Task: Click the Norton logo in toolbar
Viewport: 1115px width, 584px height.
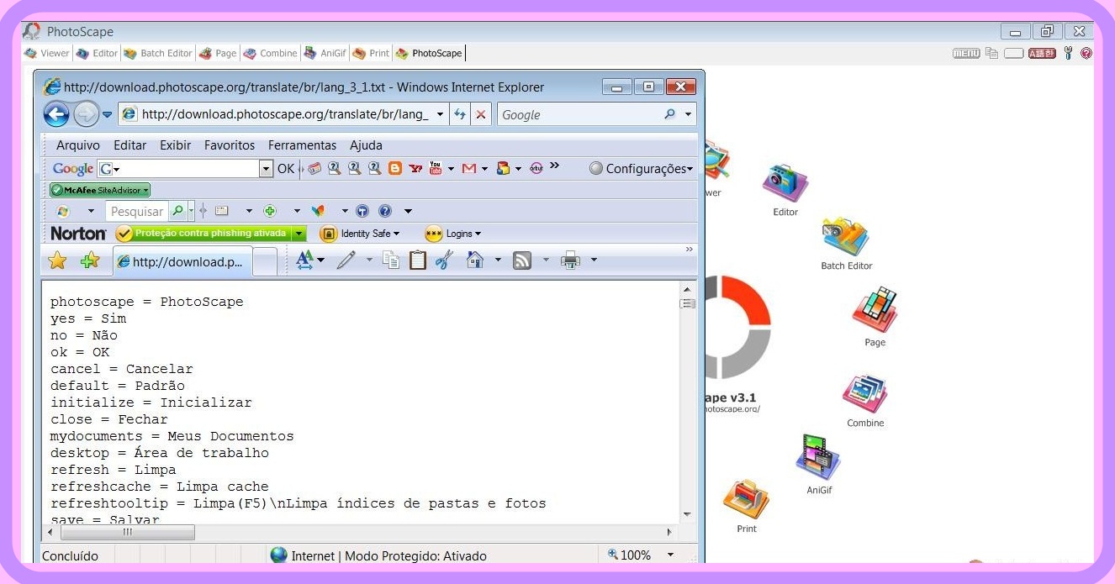Action: 78,234
